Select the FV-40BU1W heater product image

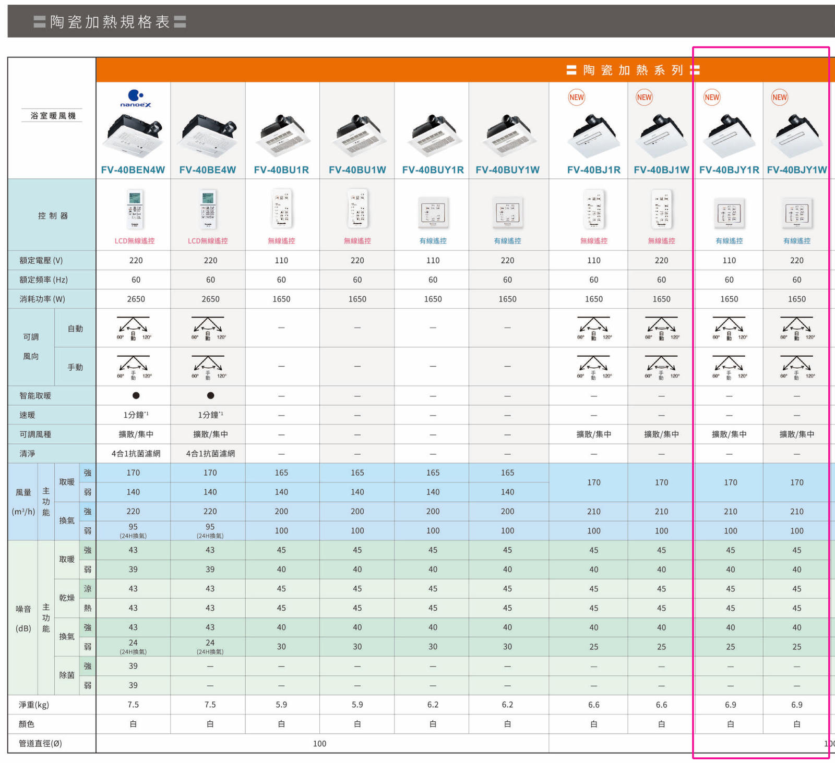point(358,136)
